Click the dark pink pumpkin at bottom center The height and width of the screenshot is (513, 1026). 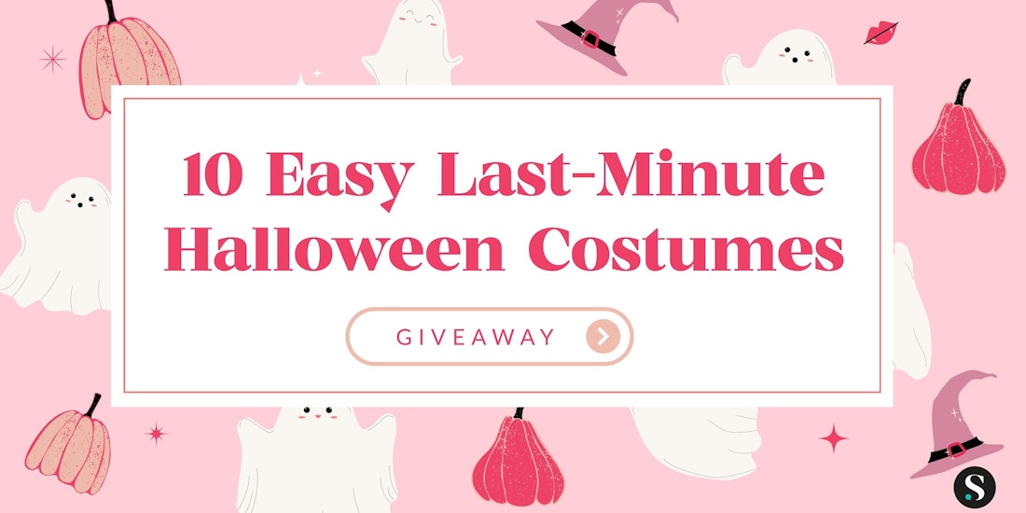519,458
